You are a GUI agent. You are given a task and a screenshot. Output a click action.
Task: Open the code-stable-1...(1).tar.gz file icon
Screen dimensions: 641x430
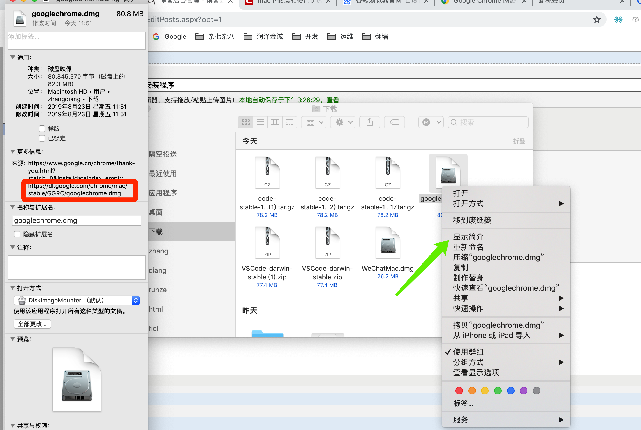click(x=267, y=172)
